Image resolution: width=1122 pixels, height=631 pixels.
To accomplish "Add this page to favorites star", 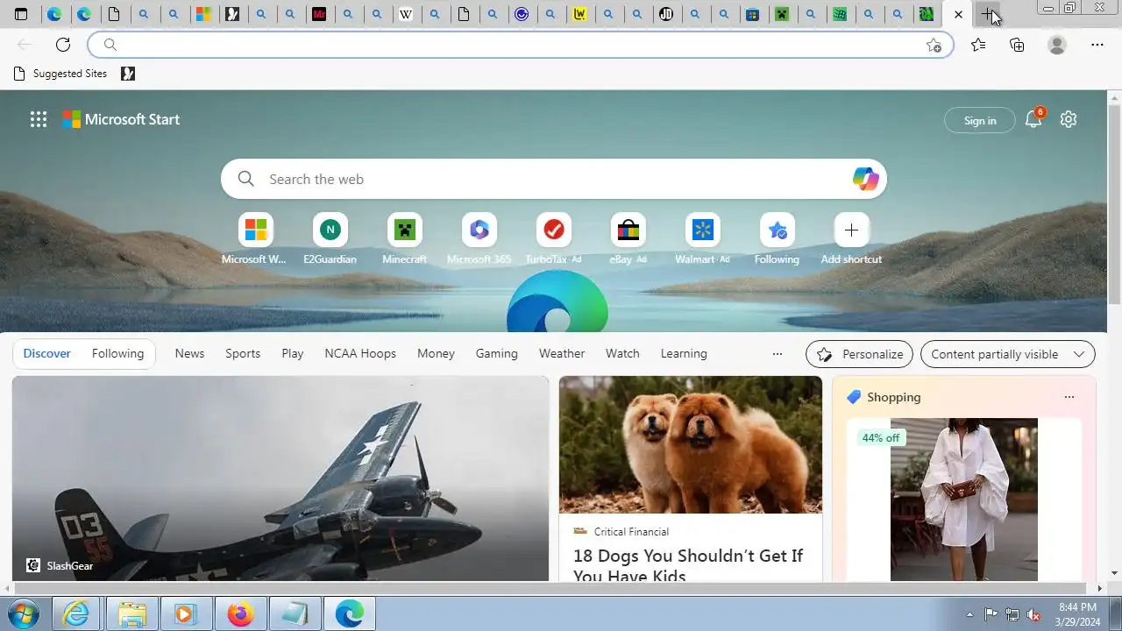I will point(934,45).
